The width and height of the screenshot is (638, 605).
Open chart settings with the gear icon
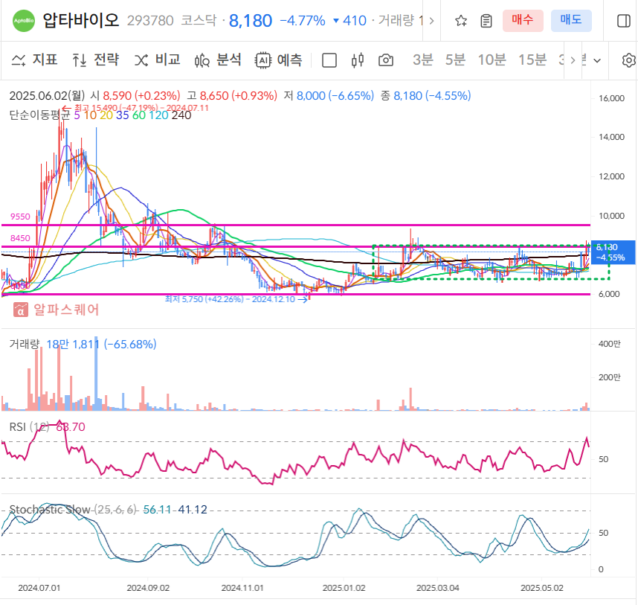tap(628, 60)
